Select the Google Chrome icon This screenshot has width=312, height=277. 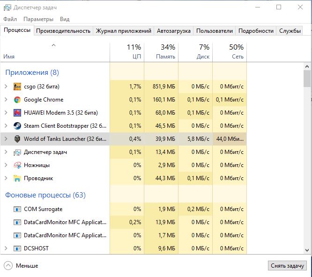click(17, 100)
